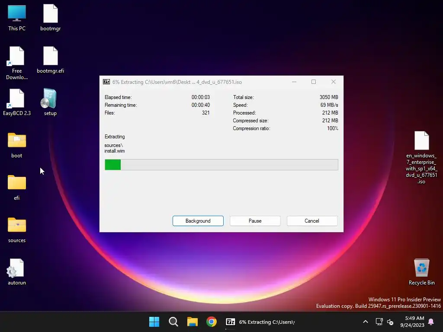Select the efi folder icon
Image resolution: width=443 pixels, height=332 pixels.
[x=17, y=188]
